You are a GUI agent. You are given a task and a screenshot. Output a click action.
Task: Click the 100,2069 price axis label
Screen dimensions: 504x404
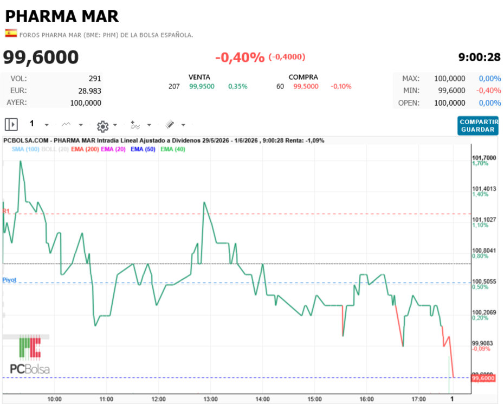click(x=484, y=312)
